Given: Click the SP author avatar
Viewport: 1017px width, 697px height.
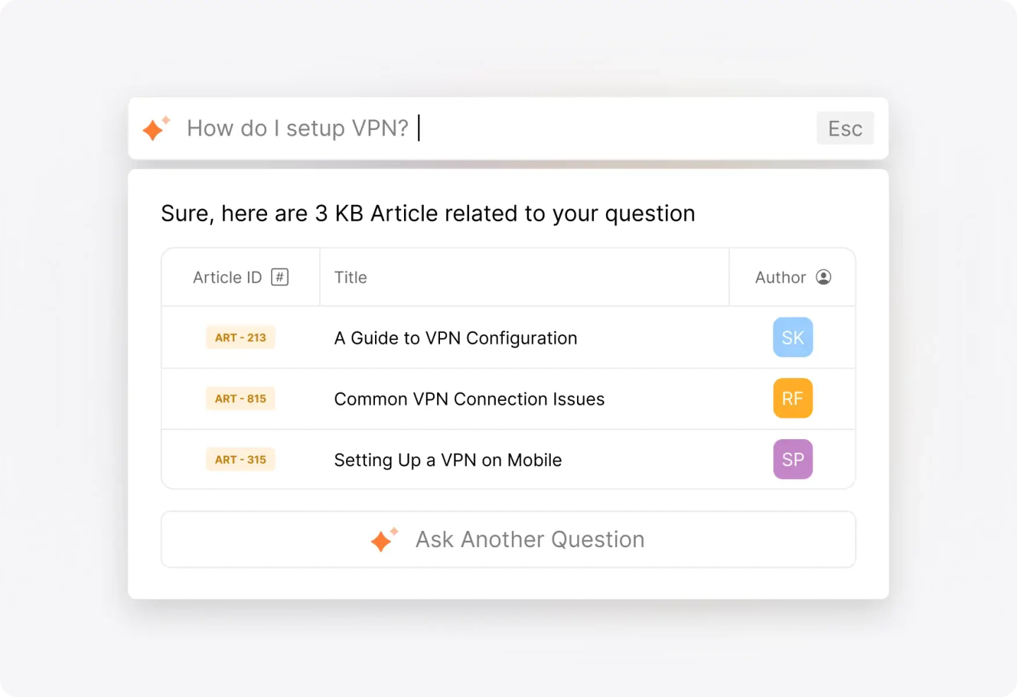Looking at the screenshot, I should pyautogui.click(x=793, y=459).
